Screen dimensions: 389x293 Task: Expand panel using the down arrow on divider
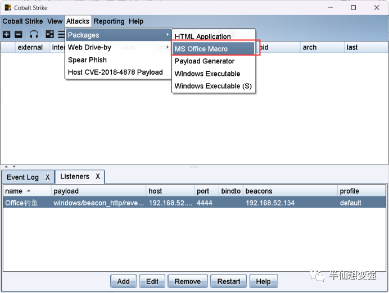14,167
